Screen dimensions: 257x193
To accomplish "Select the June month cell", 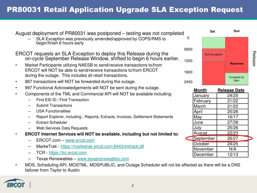I will (x=205, y=122).
